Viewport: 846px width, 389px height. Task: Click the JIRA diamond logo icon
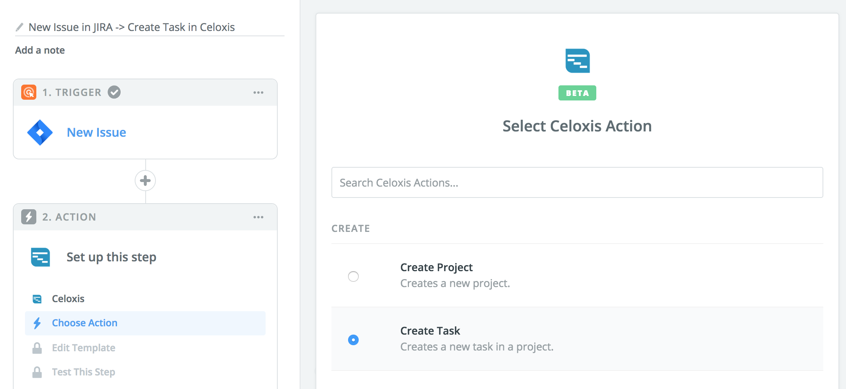[40, 133]
